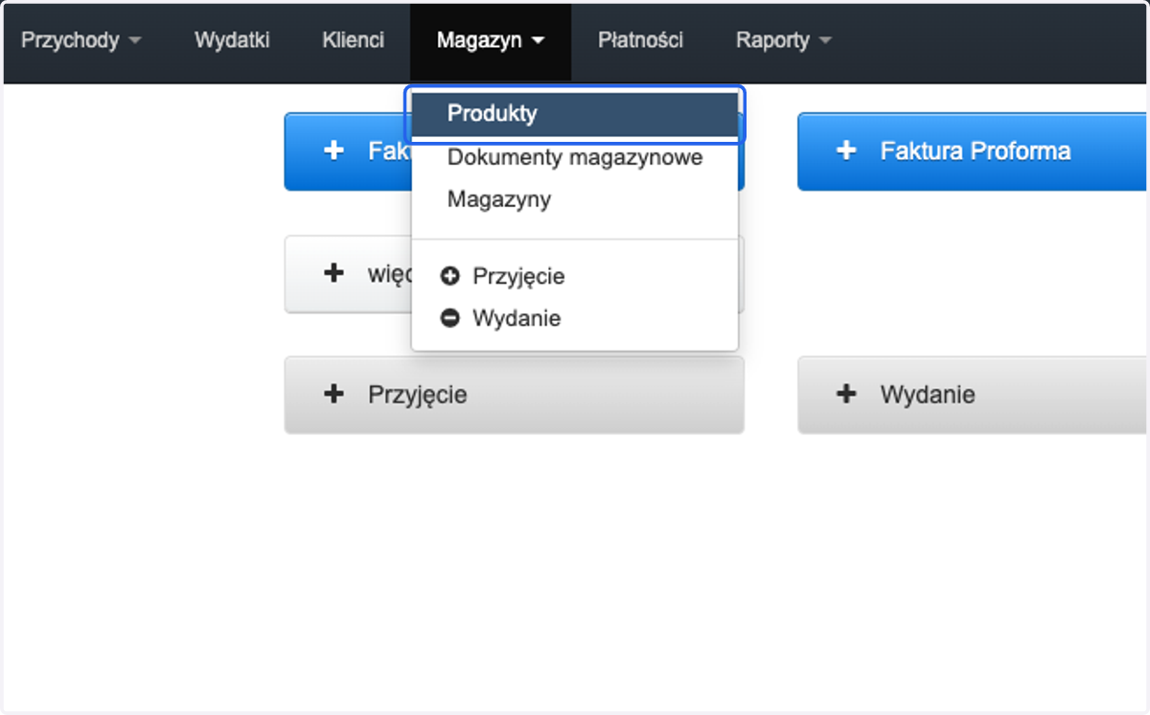Click the Faktura Proforma blue button

point(972,151)
